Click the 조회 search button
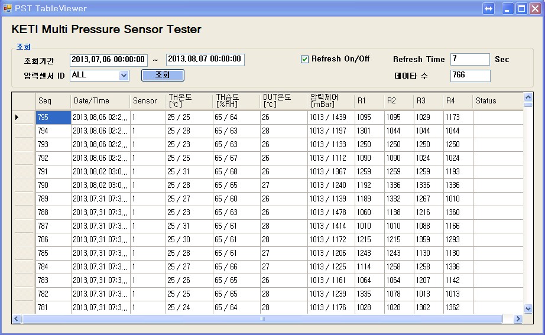This screenshot has height=335, width=545. (163, 75)
